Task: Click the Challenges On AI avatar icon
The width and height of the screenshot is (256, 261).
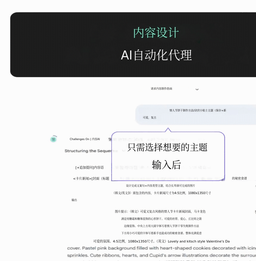Action: pos(53,139)
